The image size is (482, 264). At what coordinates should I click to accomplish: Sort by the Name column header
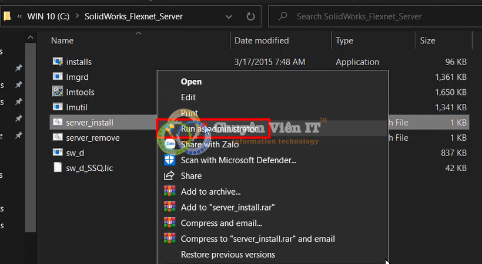tap(62, 40)
